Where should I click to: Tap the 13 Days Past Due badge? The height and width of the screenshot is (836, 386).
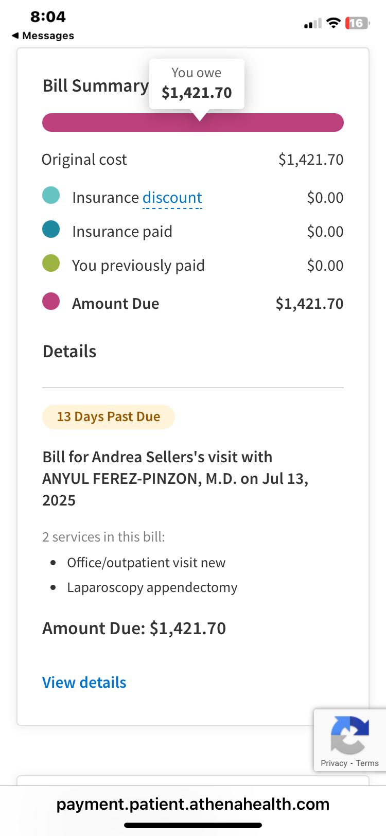click(109, 416)
